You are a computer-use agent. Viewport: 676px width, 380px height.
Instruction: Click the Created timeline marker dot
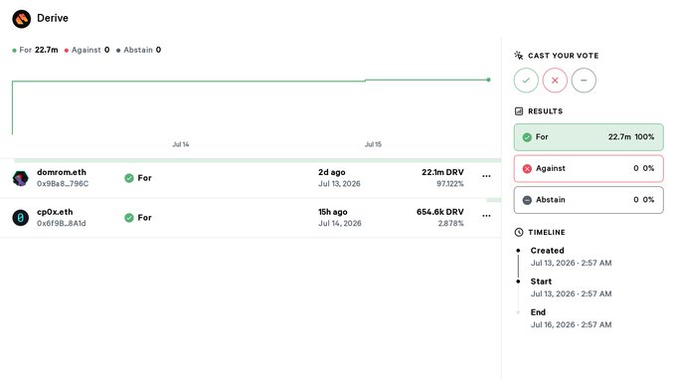tap(518, 250)
